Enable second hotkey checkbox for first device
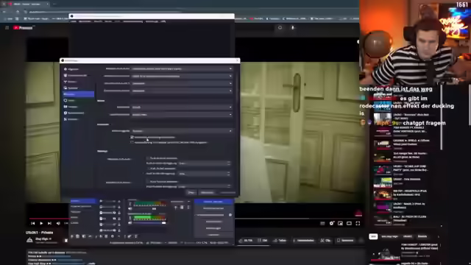 click(x=148, y=169)
